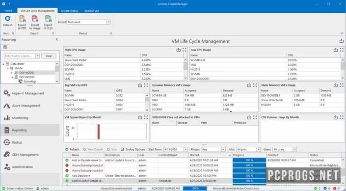The width and height of the screenshot is (346, 191).
Task: Export the report to Image
Action: (x=35, y=22)
